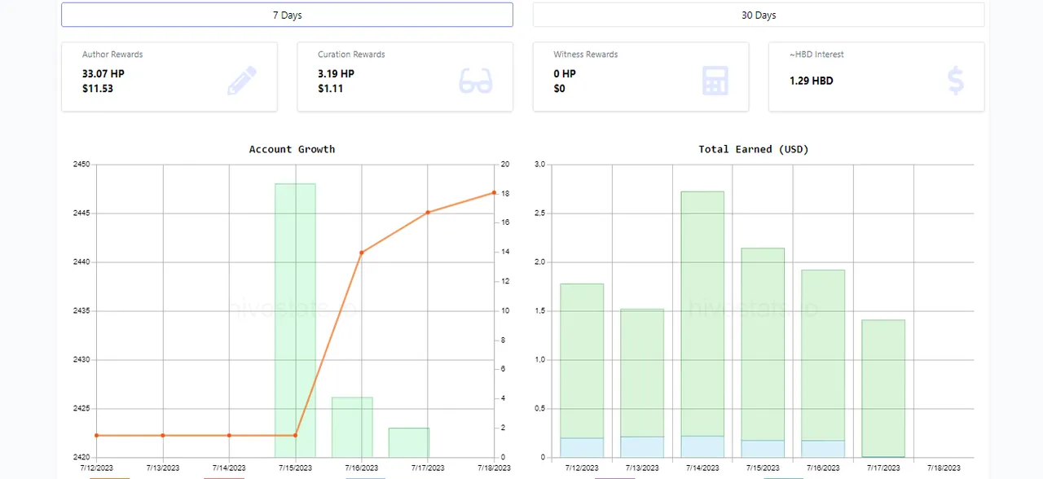Switch to the 30 Days tab
The image size is (1043, 479).
(x=758, y=15)
